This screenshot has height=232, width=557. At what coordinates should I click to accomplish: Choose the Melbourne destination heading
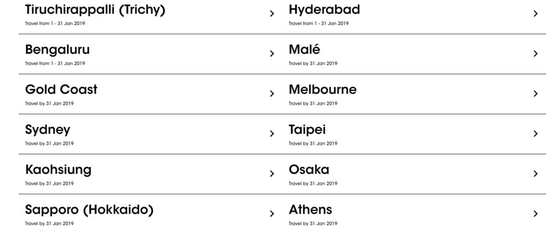323,89
